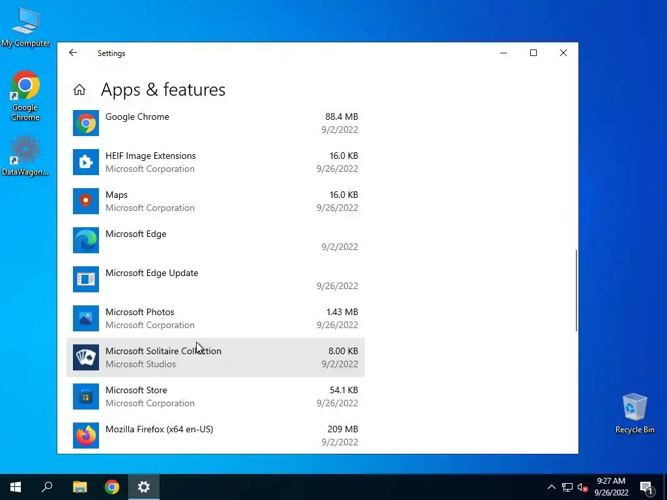The width and height of the screenshot is (667, 500).
Task: Click the 54.1 KB size value
Action: tap(344, 391)
